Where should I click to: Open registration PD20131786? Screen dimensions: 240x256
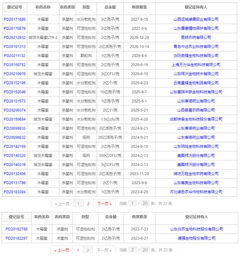[15, 183]
